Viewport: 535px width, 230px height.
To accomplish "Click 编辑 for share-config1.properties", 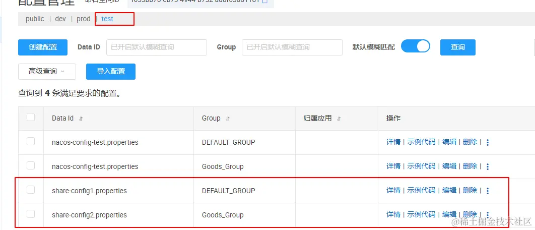I will (449, 190).
